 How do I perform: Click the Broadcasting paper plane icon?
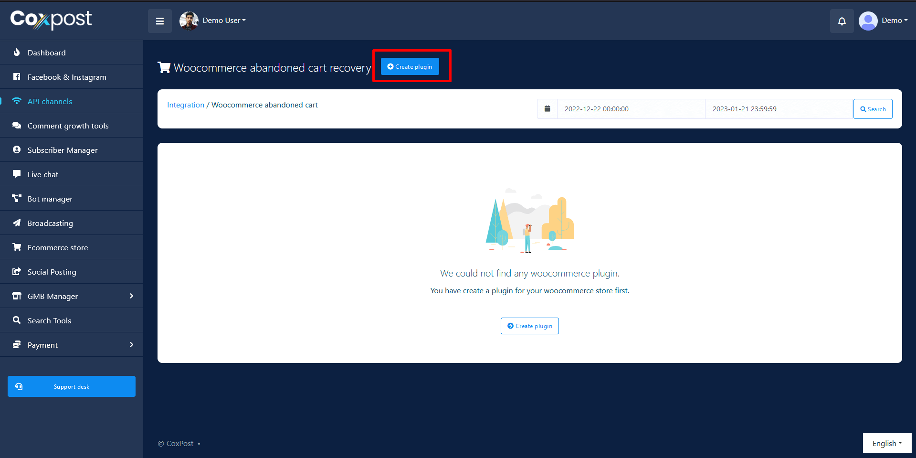click(17, 223)
